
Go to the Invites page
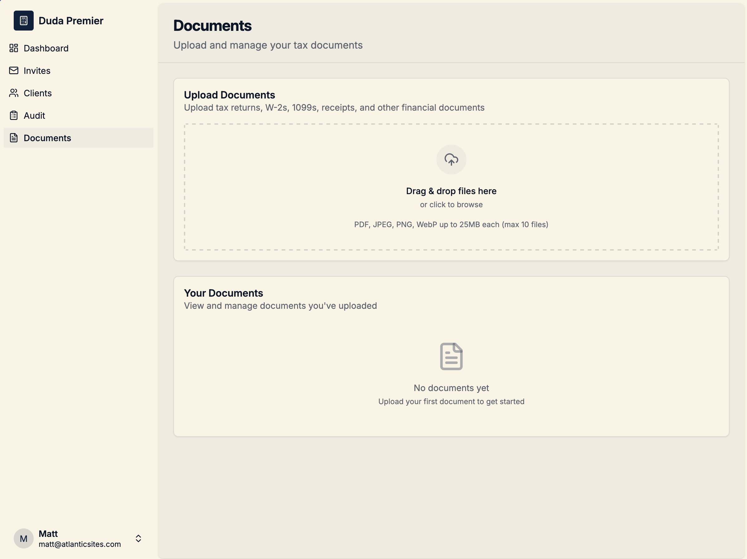point(37,71)
